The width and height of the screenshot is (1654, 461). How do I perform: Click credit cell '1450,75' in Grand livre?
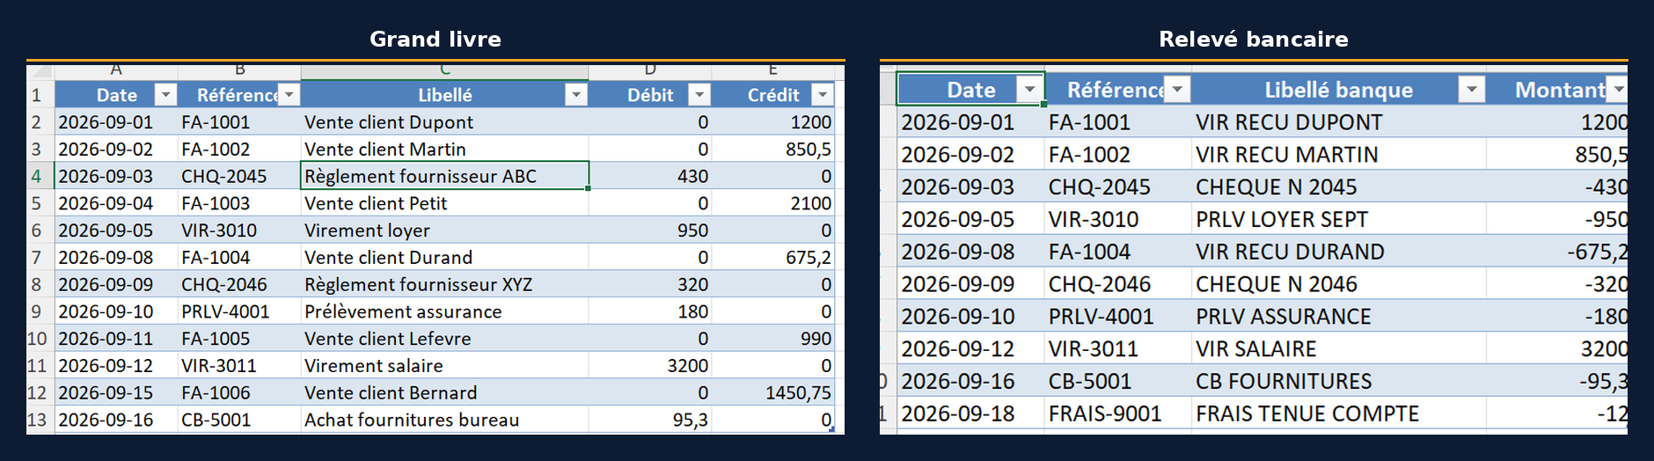pyautogui.click(x=773, y=392)
